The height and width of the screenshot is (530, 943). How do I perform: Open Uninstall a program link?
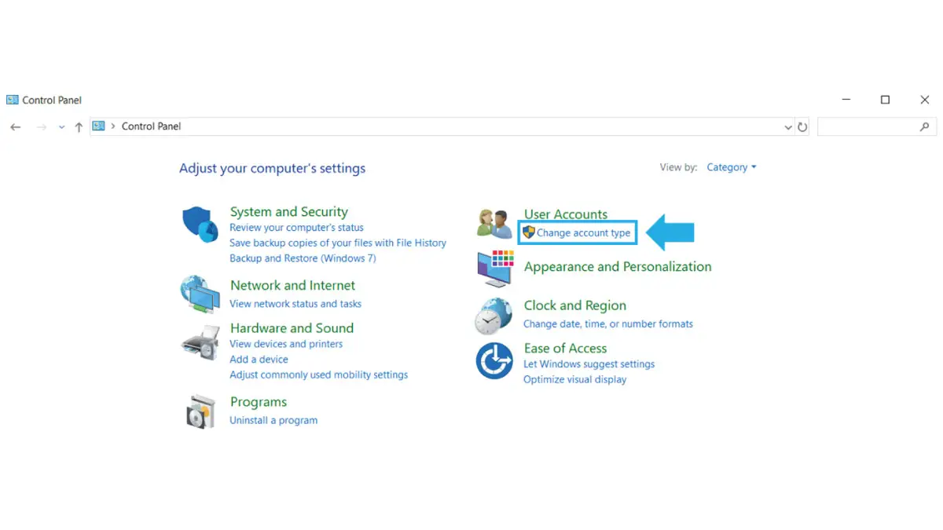coord(273,420)
